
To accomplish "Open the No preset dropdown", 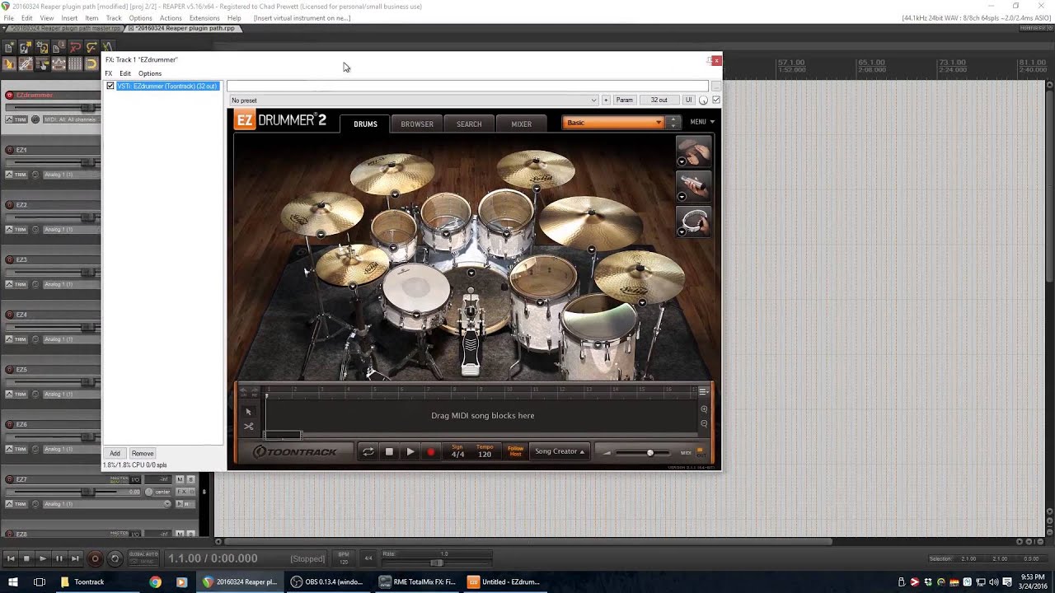I will (414, 100).
